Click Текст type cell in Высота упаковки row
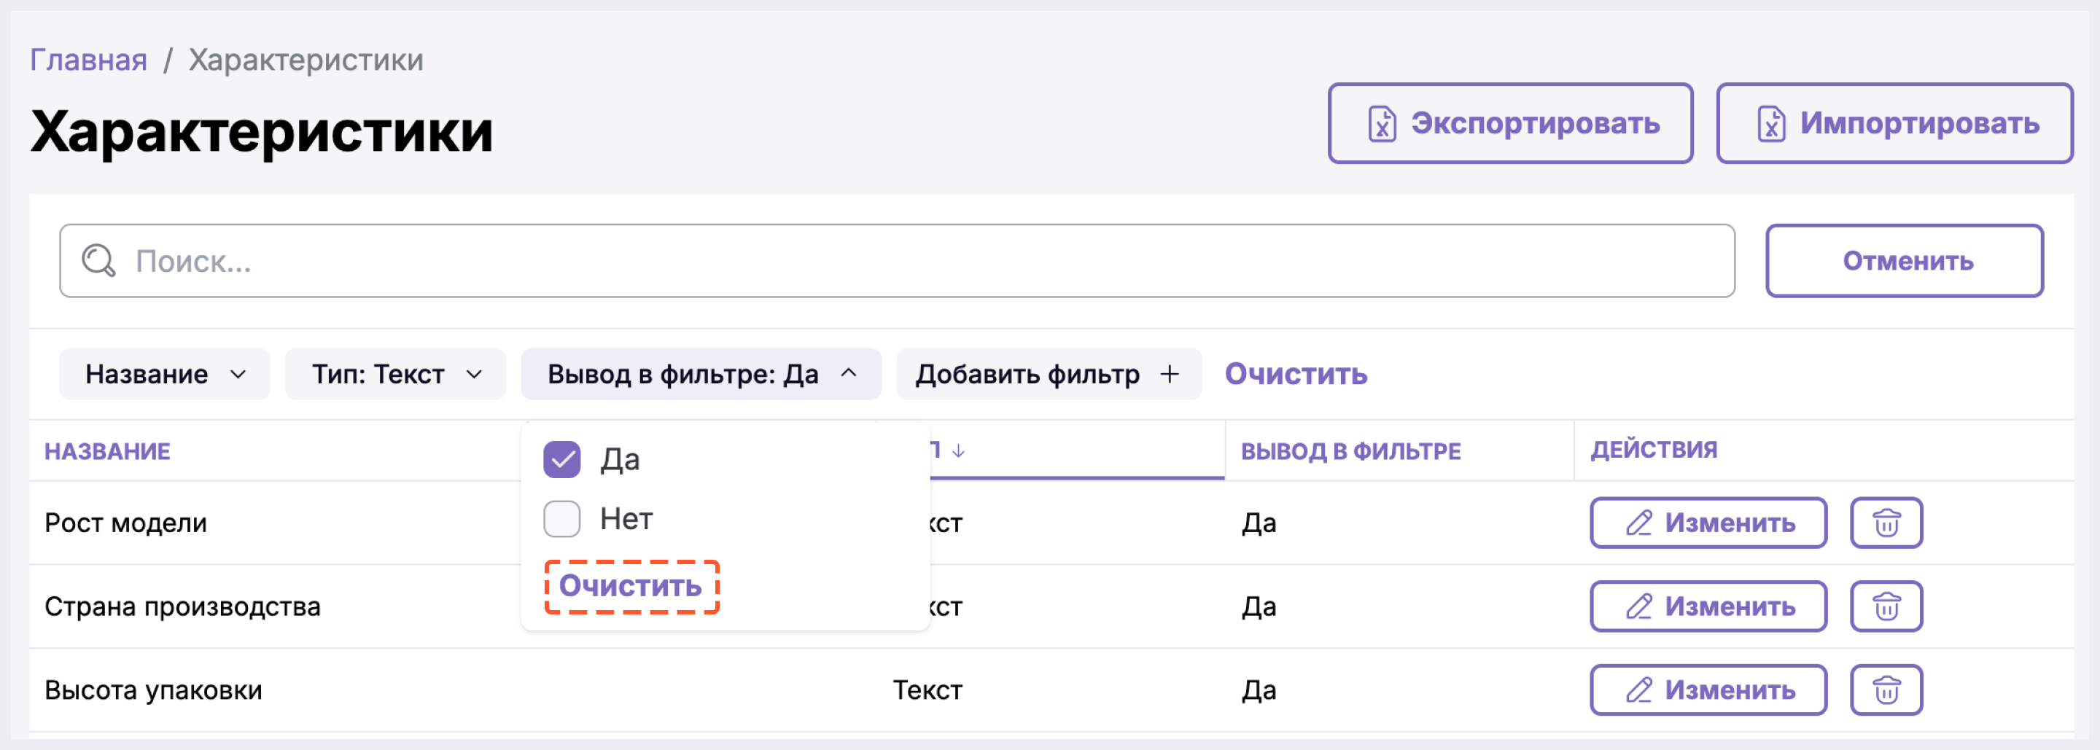This screenshot has width=2100, height=750. (927, 690)
